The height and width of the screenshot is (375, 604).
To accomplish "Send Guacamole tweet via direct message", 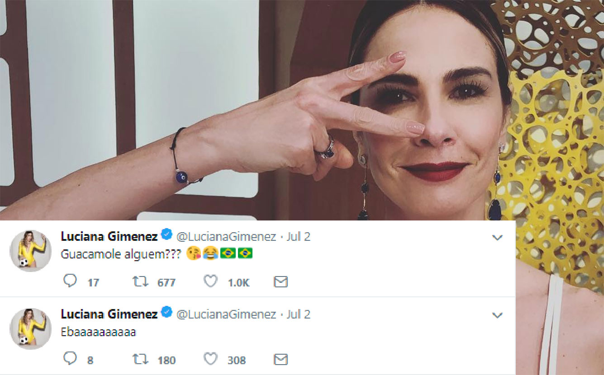I will click(281, 282).
